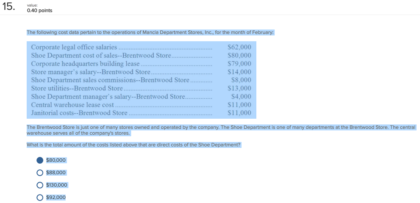This screenshot has width=420, height=203.
Task: Click 'Corporate headquarters building lease' row label
Action: [x=85, y=64]
